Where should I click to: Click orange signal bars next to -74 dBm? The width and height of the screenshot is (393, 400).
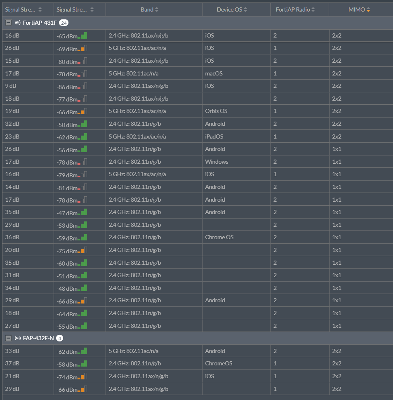(82, 376)
